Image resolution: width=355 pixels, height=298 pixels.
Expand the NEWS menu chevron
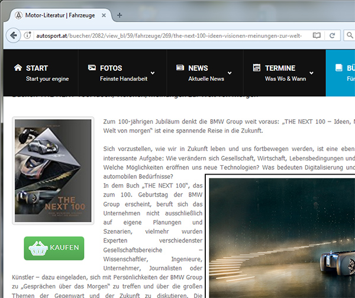(230, 73)
